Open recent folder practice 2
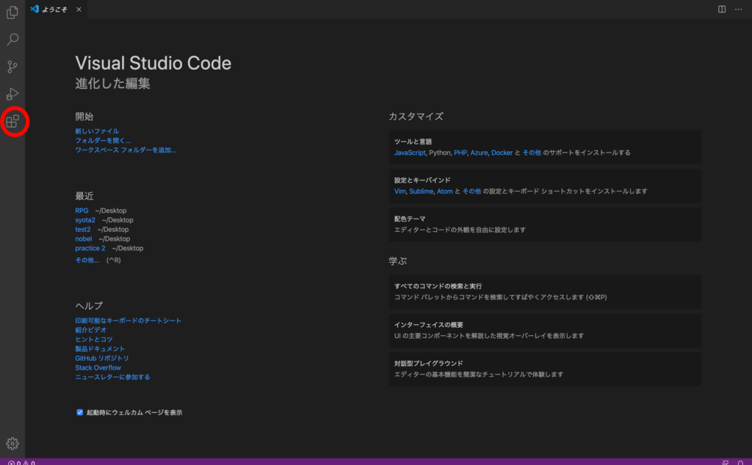This screenshot has width=752, height=465. click(90, 248)
